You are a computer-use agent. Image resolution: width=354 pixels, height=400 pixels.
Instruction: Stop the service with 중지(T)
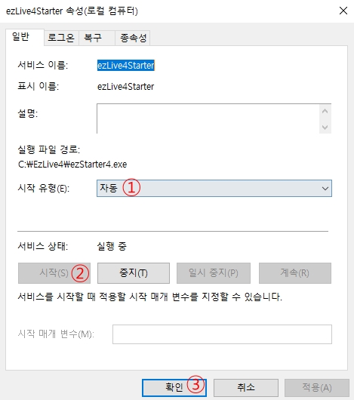tap(134, 273)
